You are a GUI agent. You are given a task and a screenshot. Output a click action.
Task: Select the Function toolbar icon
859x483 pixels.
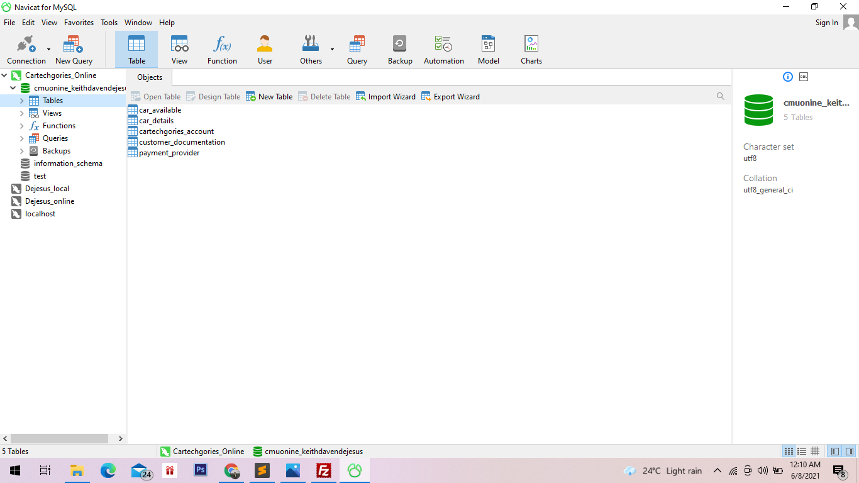[x=222, y=50]
